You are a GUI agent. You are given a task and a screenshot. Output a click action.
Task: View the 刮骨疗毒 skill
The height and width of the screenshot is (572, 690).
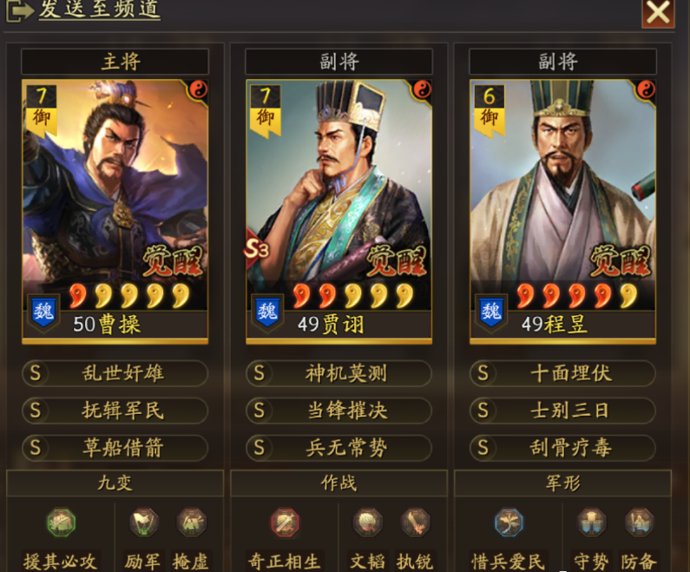point(562,448)
